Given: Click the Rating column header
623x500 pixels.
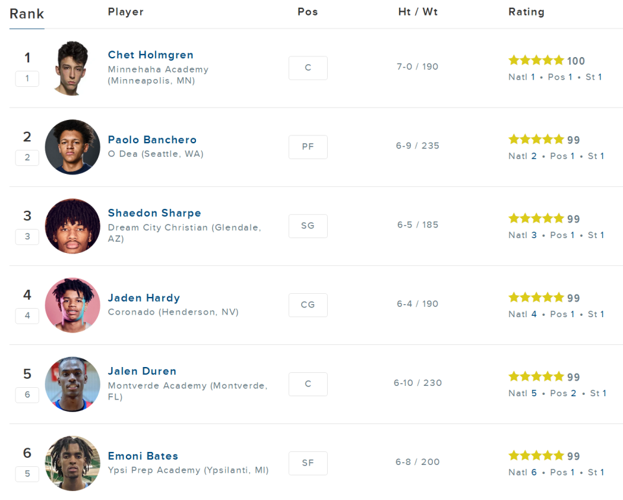Looking at the screenshot, I should pyautogui.click(x=526, y=12).
